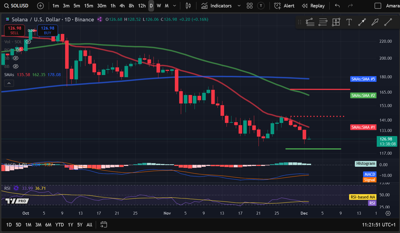This screenshot has width=400, height=233.
Task: Show the hidden Vol SOL indicator
Action: (x=28, y=42)
